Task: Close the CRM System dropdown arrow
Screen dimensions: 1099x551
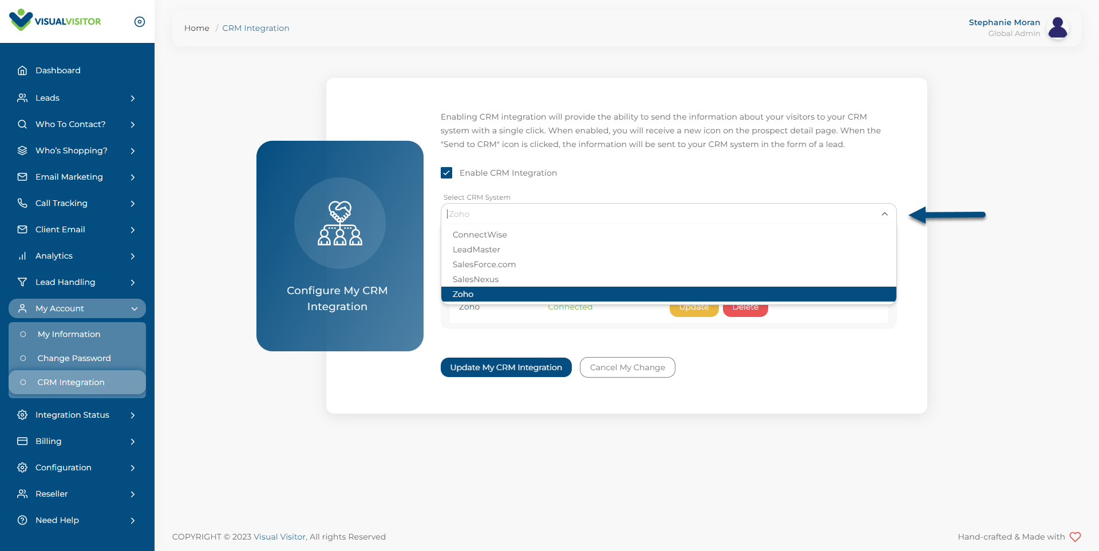Action: point(884,214)
